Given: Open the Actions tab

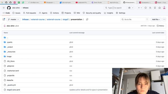Looking at the screenshot, I should point(55,13).
